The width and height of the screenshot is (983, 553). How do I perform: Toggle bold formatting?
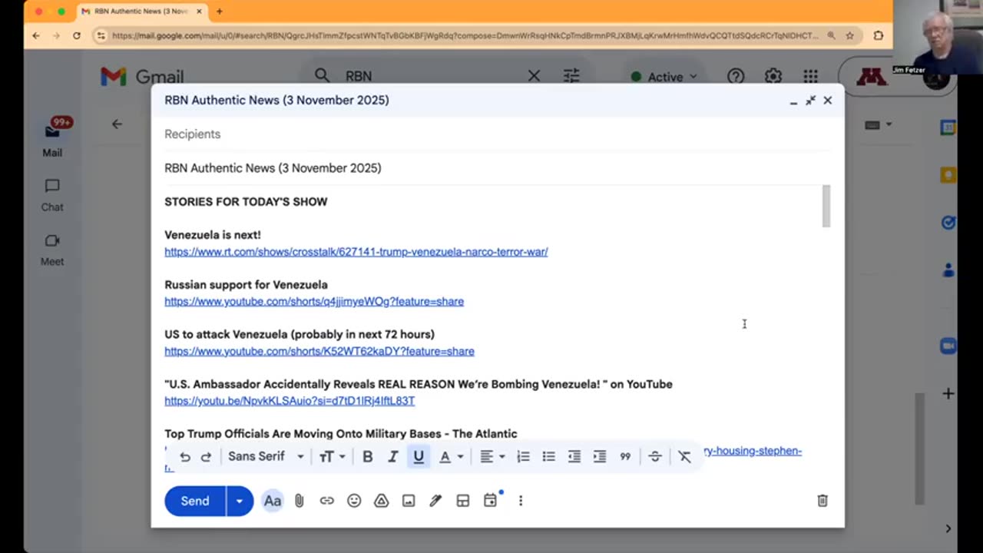[368, 456]
